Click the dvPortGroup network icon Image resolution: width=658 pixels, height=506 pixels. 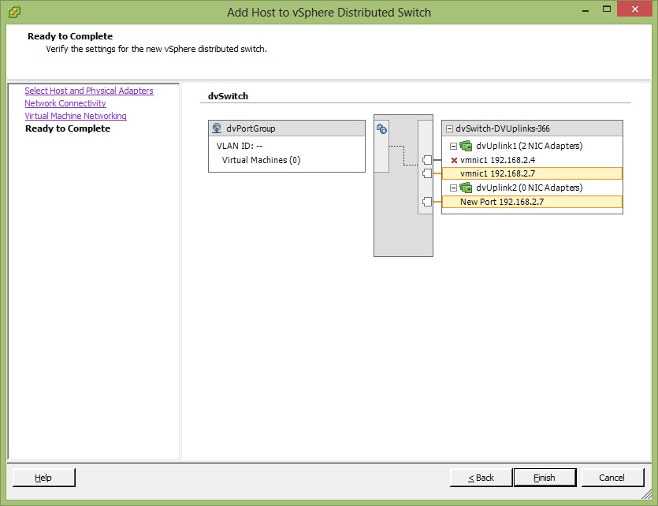point(217,128)
